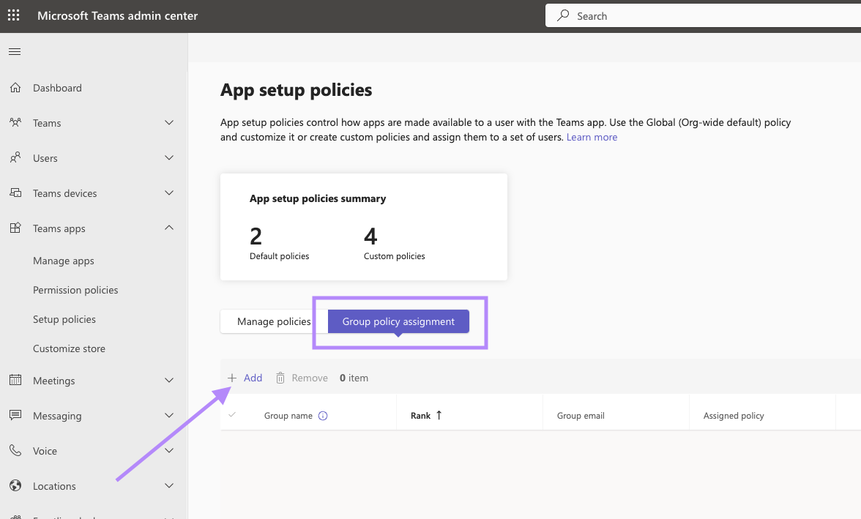Click the Locations globe icon

[15, 485]
